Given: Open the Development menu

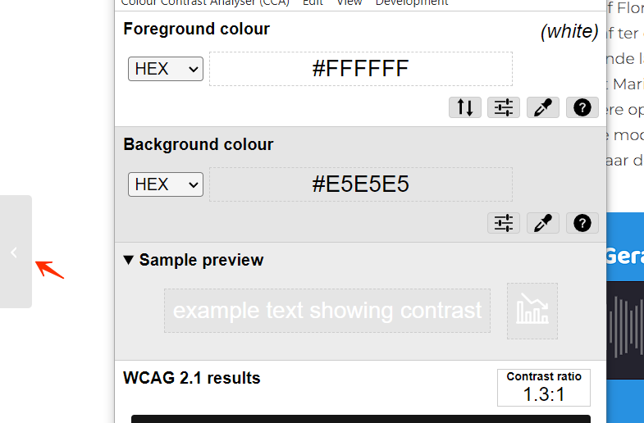Looking at the screenshot, I should coord(412,3).
